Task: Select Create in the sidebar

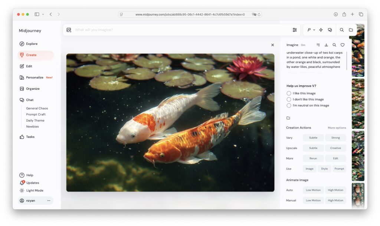Action: tap(35, 55)
